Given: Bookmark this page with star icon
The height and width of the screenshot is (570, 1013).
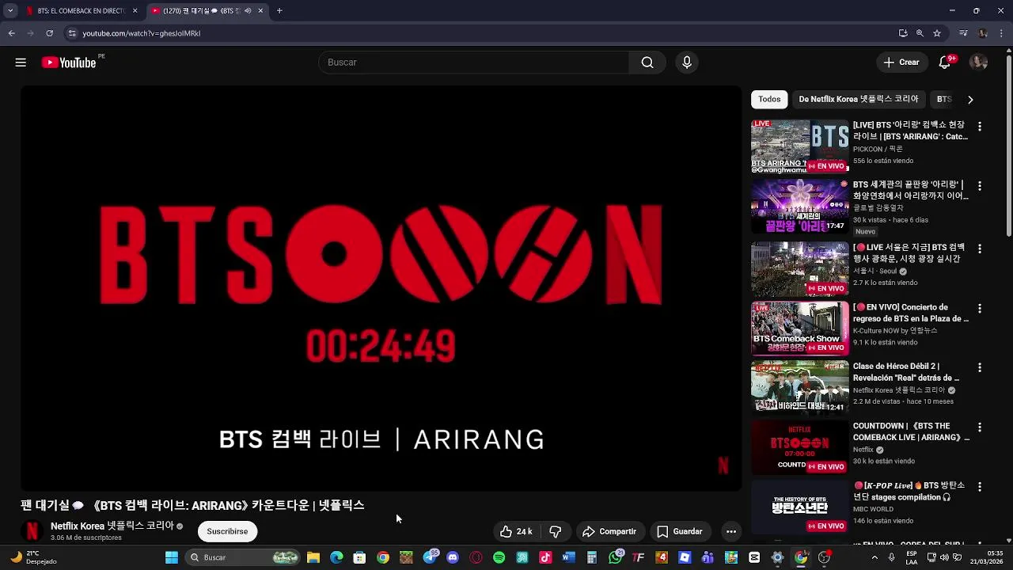Looking at the screenshot, I should (x=937, y=33).
